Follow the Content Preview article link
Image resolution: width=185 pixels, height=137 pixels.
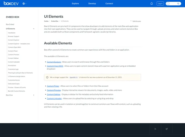(54, 90)
